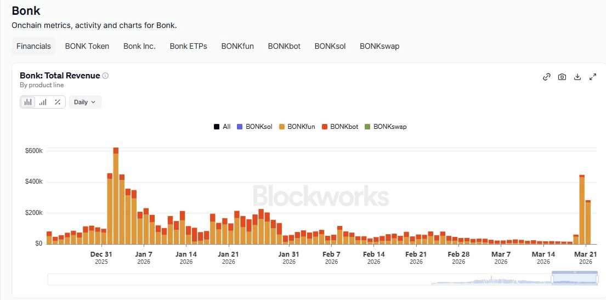The image size is (606, 300).
Task: Toggle the BONKfun legend series
Action: click(297, 127)
